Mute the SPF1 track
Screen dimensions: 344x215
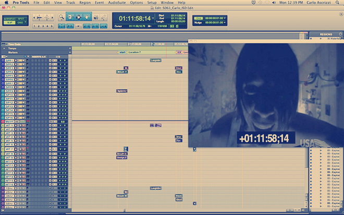pos(23,60)
